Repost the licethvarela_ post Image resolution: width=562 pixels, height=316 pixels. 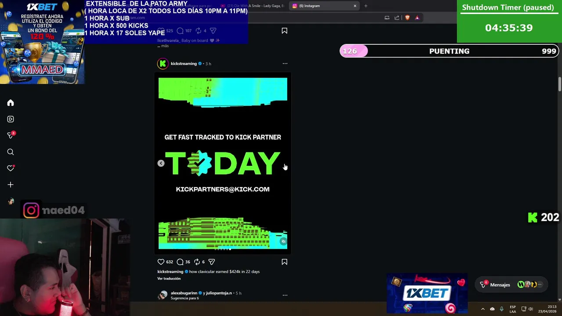pos(198,31)
